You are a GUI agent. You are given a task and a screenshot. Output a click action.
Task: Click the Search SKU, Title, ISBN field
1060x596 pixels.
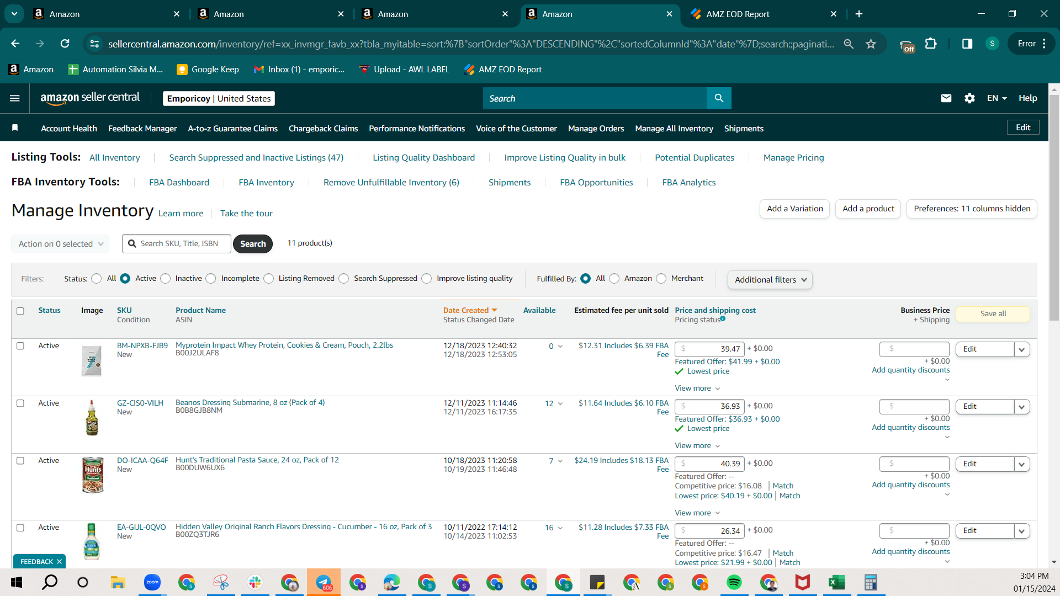(177, 244)
